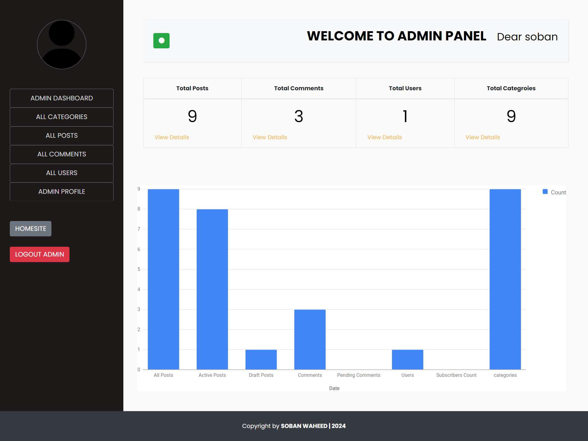Viewport: 588px width, 441px height.
Task: Click the All Posts chart bar
Action: (163, 279)
